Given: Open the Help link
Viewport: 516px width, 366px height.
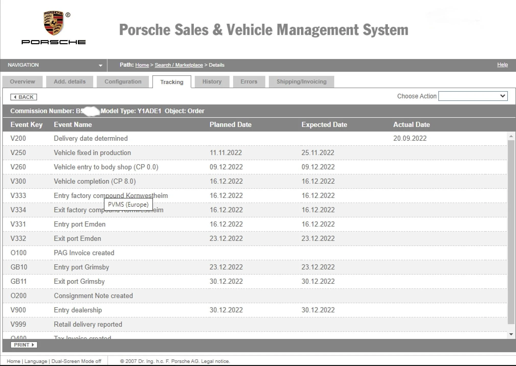Looking at the screenshot, I should point(502,65).
